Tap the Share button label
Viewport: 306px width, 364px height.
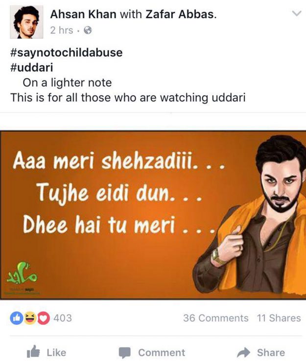(271, 352)
